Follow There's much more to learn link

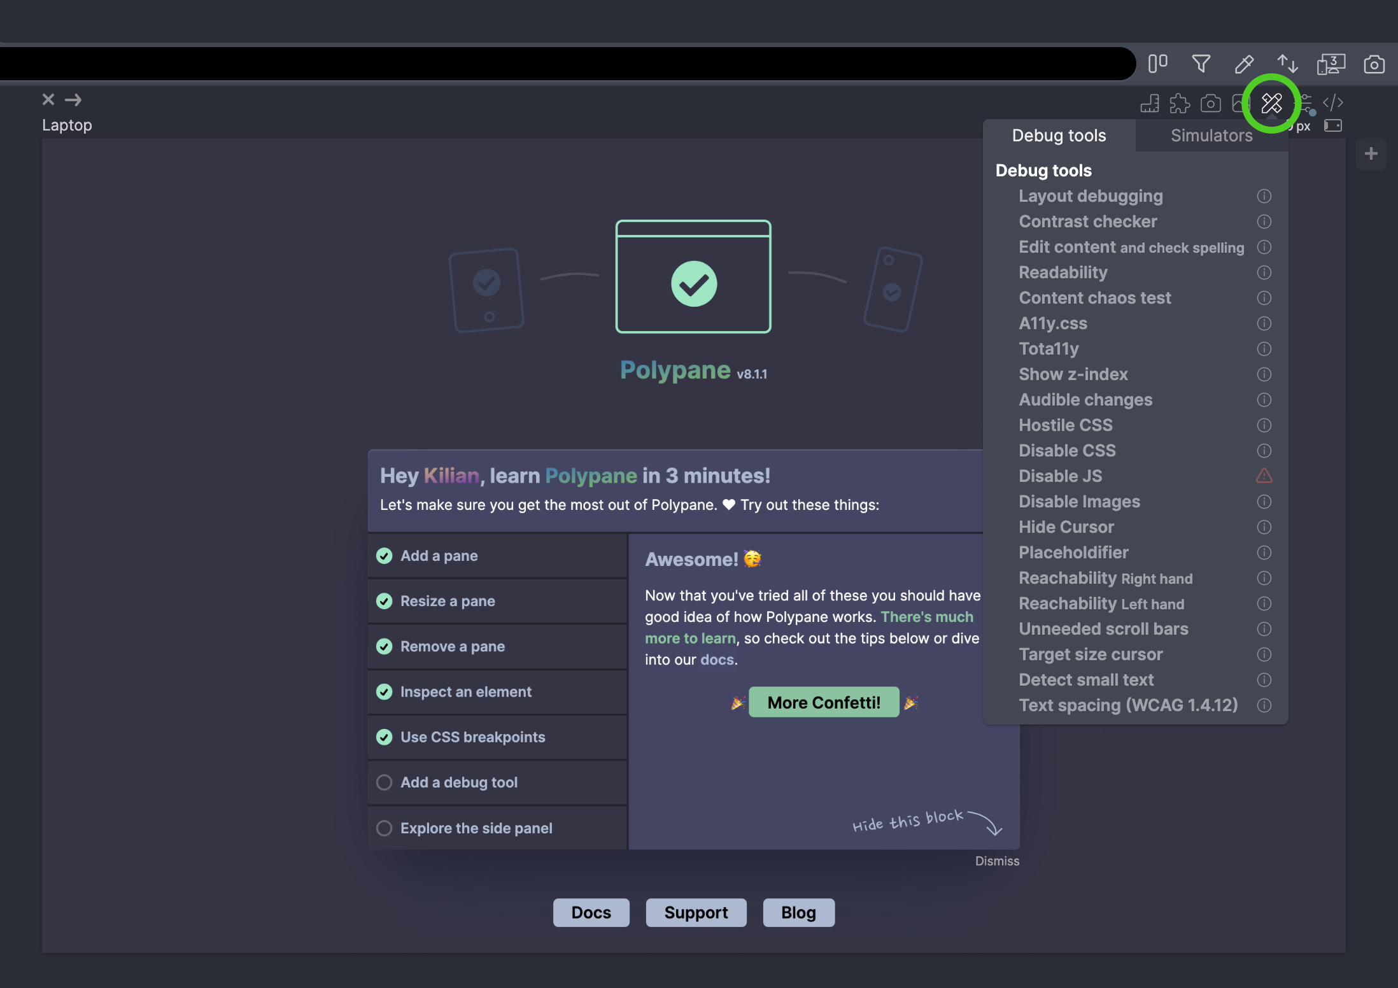click(x=926, y=617)
